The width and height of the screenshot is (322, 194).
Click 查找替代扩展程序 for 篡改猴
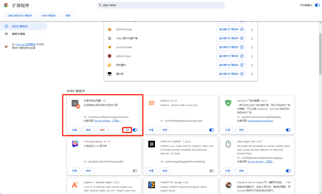(x=231, y=74)
